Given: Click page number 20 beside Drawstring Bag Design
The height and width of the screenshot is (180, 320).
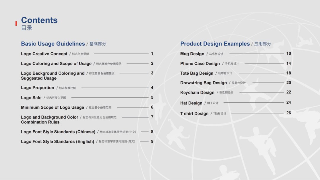Looking at the screenshot, I should click(289, 83).
